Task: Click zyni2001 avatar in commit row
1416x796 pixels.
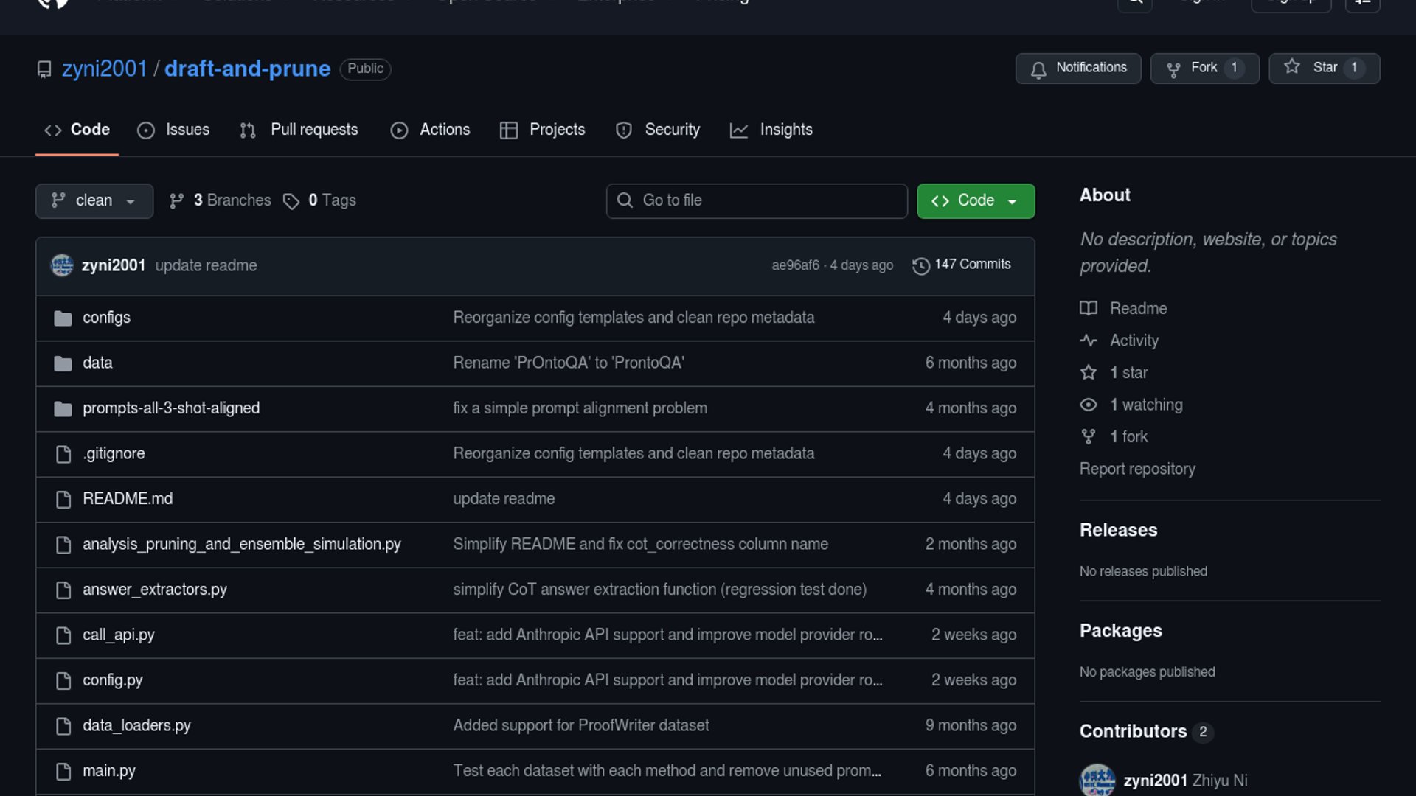Action: [62, 265]
